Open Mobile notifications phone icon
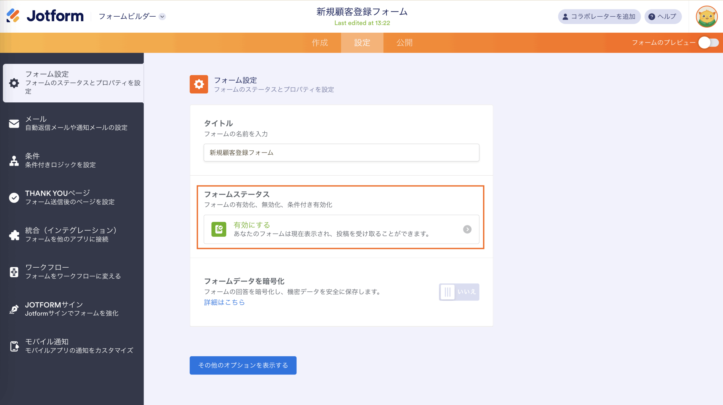Screen dimensions: 723x405 (14, 346)
